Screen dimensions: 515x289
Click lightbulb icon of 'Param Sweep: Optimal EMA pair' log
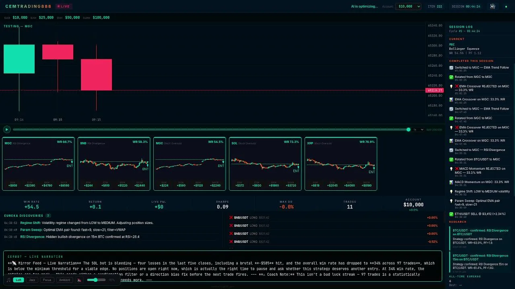coord(451,201)
